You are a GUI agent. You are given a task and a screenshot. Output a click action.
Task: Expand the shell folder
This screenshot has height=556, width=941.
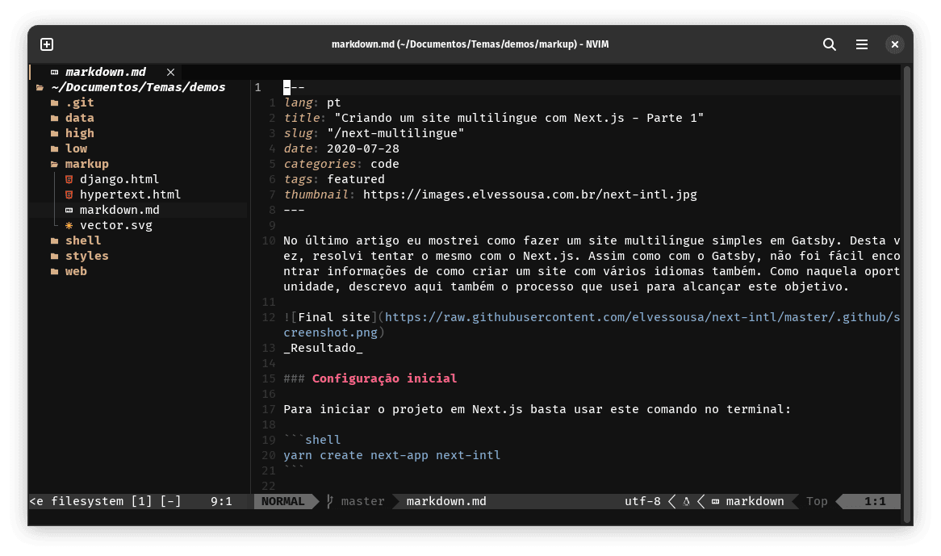point(82,240)
